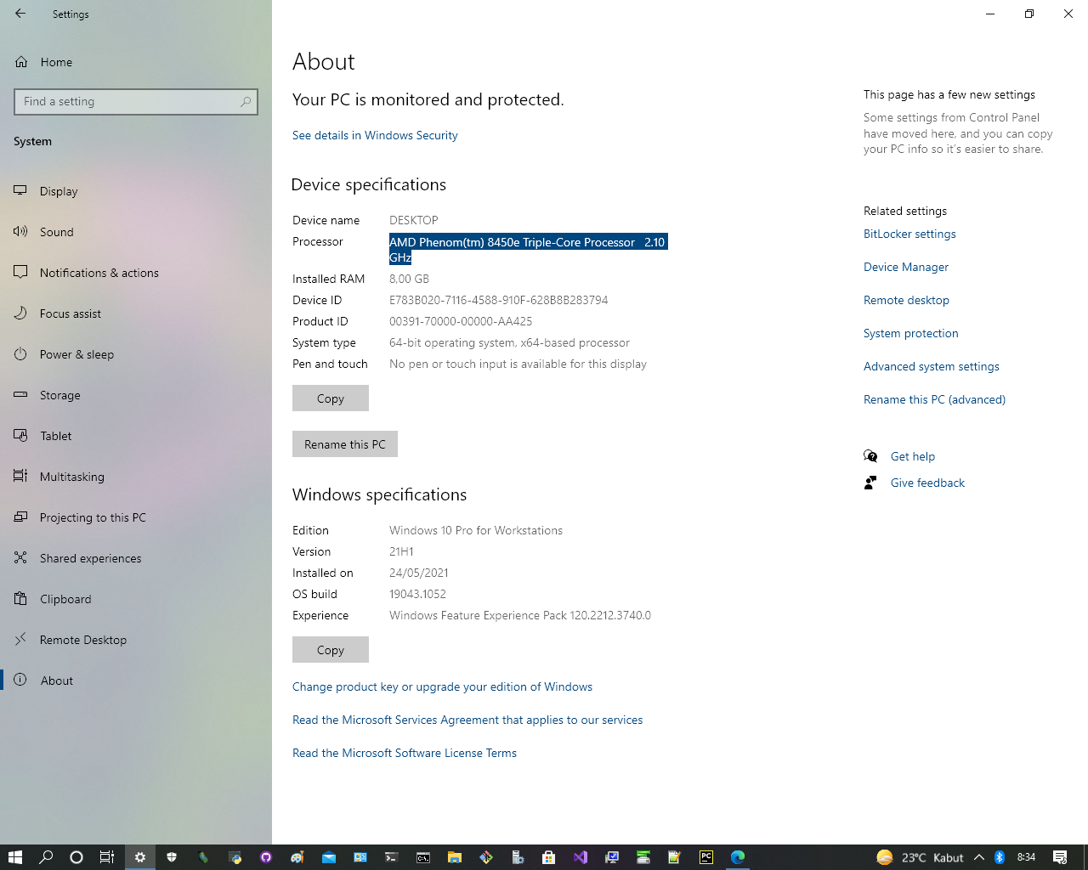Open Change product key or upgrade link
Viewport: 1088px width, 870px height.
tap(442, 686)
